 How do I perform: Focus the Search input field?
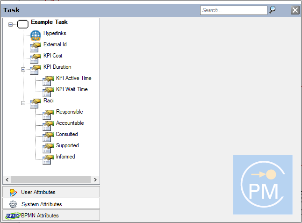[234, 10]
